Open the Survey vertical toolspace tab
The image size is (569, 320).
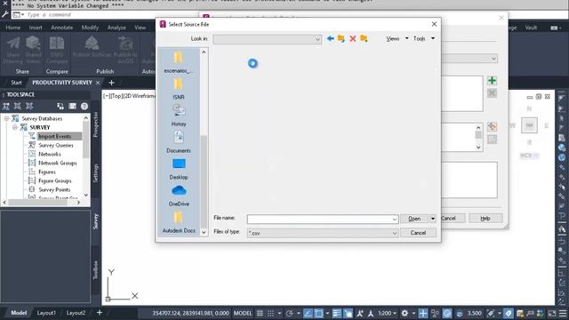click(x=96, y=221)
